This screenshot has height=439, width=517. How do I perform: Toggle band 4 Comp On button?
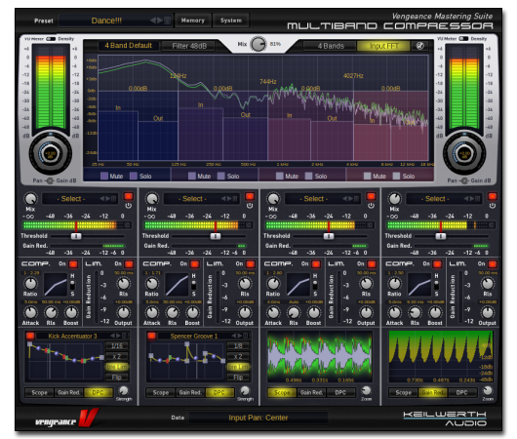click(437, 264)
